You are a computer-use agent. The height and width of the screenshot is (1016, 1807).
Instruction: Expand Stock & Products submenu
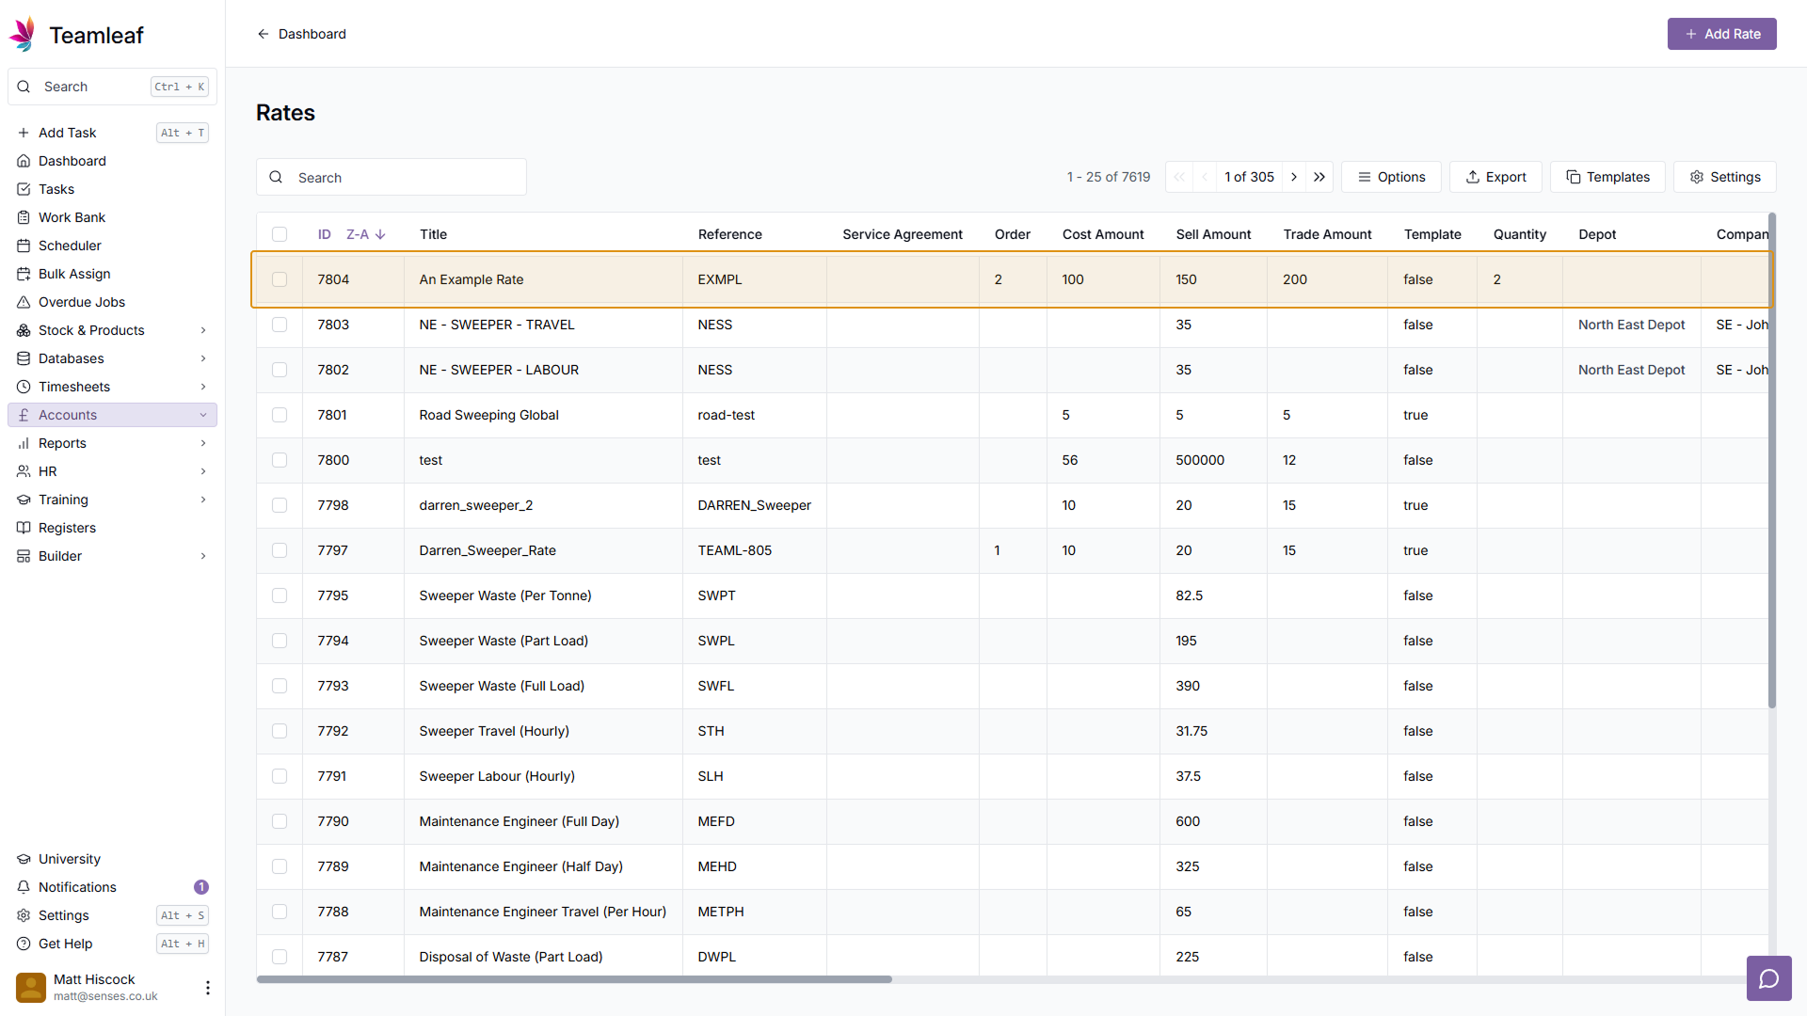click(202, 330)
